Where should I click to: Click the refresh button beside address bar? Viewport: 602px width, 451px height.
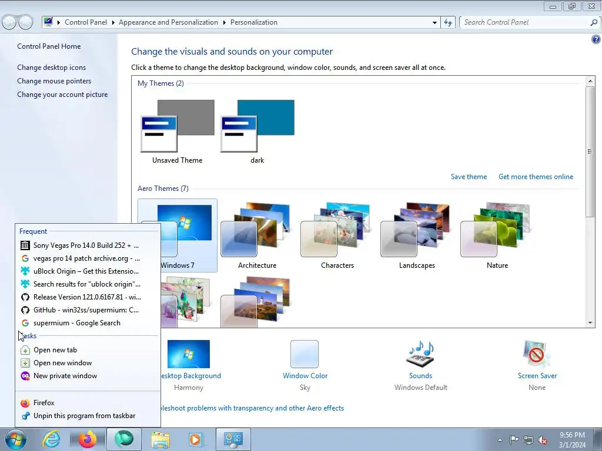(448, 22)
